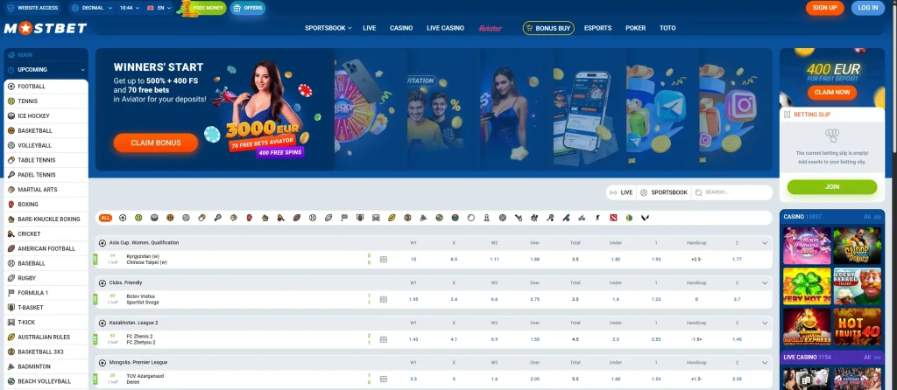Open Bare-Knuckle Boxing in the sidebar

(46, 219)
